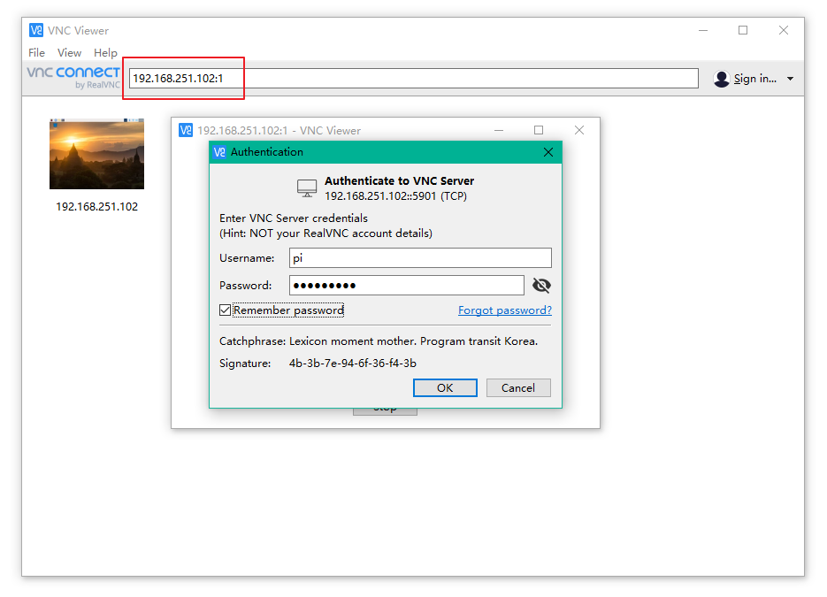Open the Help menu
This screenshot has width=827, height=597.
click(x=105, y=53)
